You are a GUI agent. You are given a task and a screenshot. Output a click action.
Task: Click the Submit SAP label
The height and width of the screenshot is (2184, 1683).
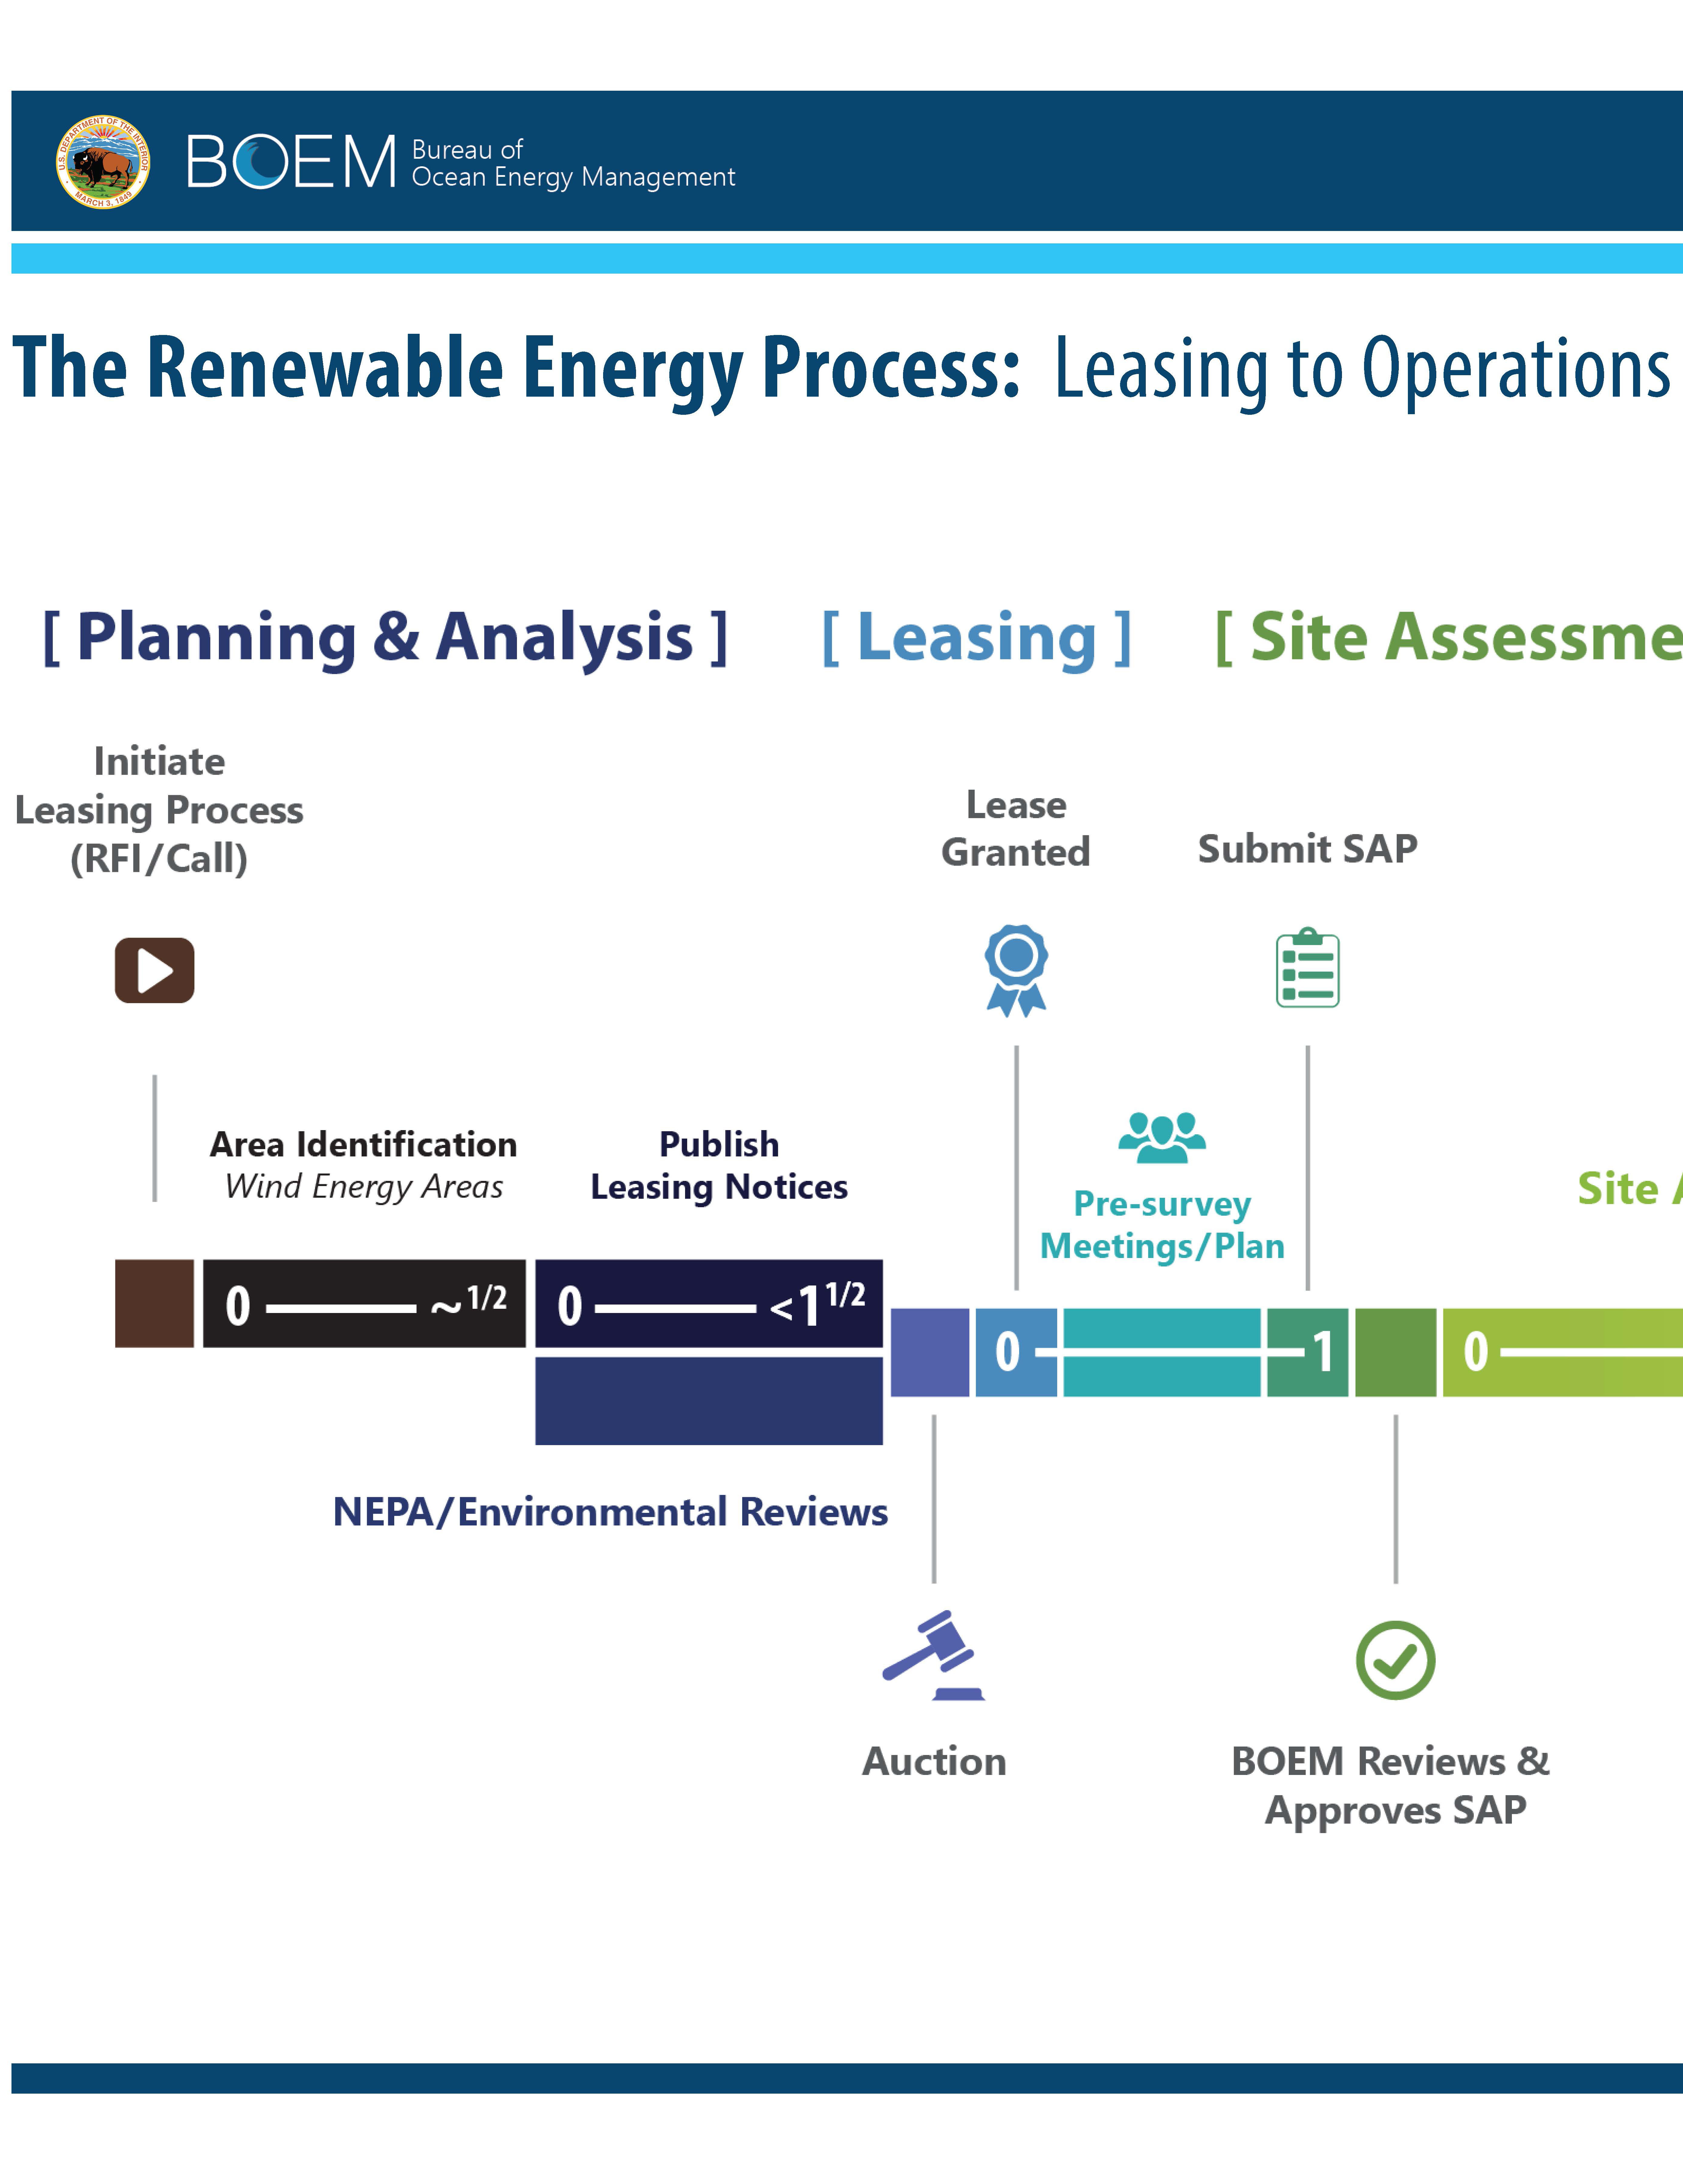point(1308,849)
